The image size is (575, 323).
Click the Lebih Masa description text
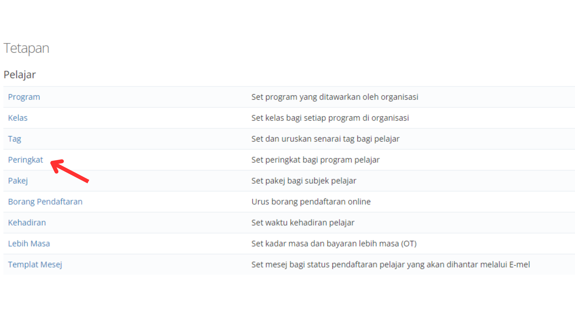pyautogui.click(x=334, y=243)
